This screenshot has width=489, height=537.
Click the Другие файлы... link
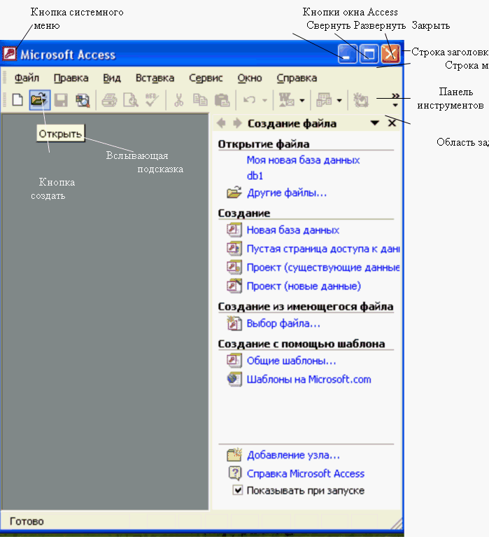(x=287, y=193)
